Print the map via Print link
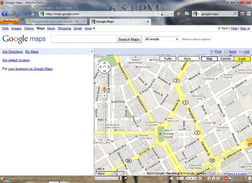The height and width of the screenshot is (183, 252). click(218, 52)
